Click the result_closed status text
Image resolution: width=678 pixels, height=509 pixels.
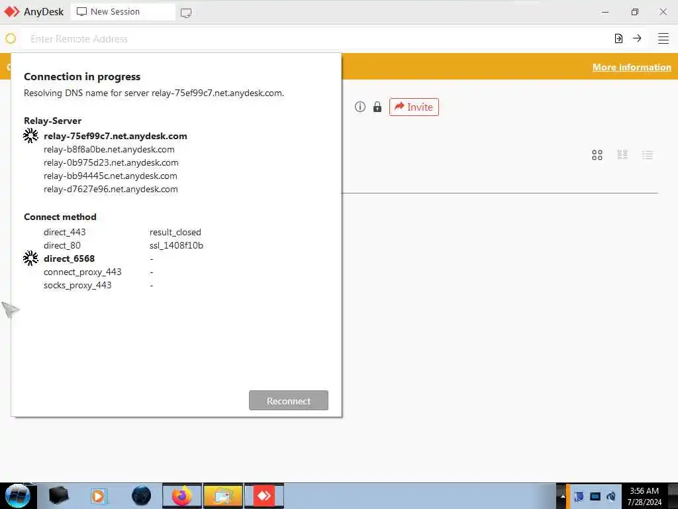coord(175,232)
